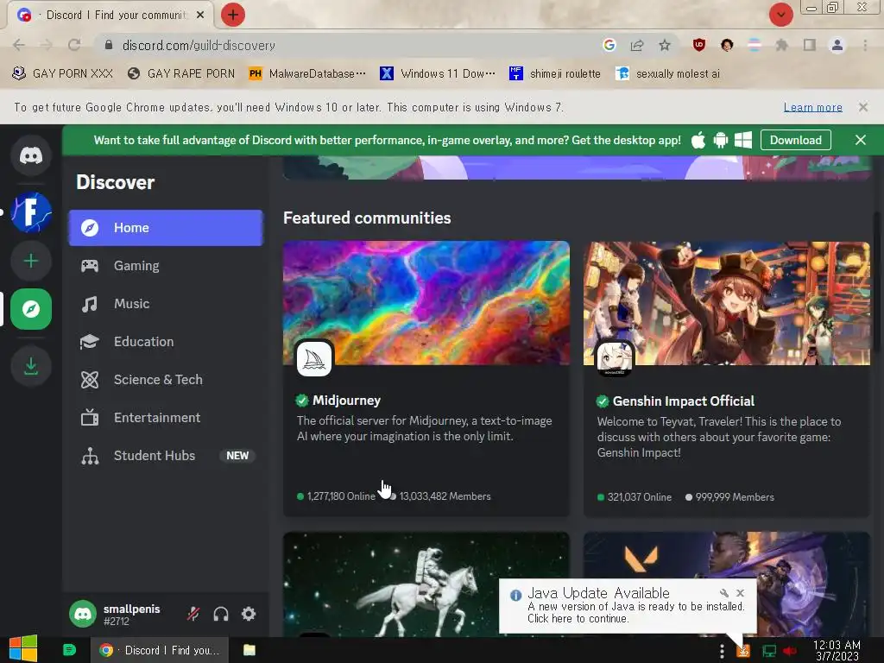The width and height of the screenshot is (884, 663).
Task: Click the Midjourney sailboat server icon
Action: click(314, 358)
